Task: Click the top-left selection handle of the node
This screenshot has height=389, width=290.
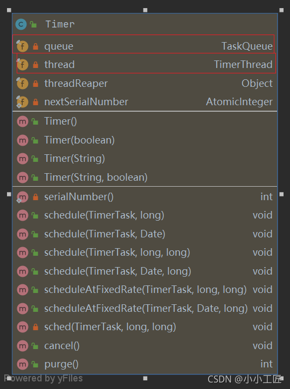Action: 9,10
